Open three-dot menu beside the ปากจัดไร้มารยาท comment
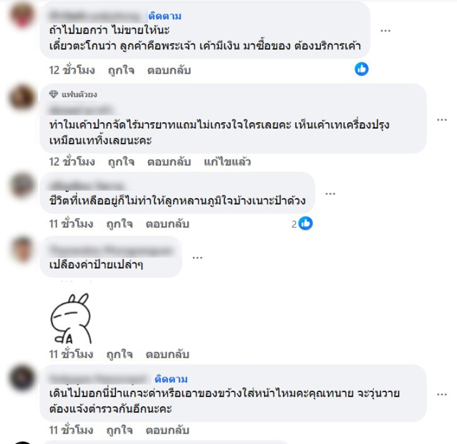The height and width of the screenshot is (444, 457). click(x=442, y=119)
